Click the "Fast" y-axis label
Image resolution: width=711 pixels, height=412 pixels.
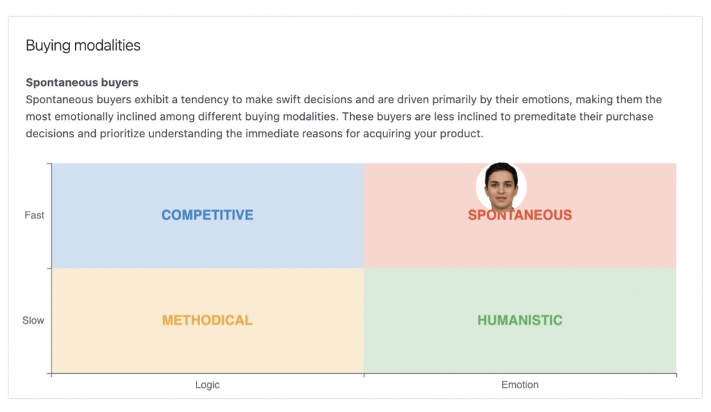pyautogui.click(x=34, y=215)
